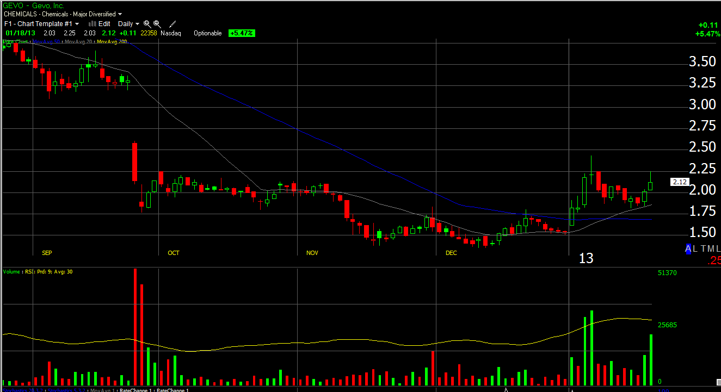This screenshot has height=392, width=721.
Task: Zoom out using the magnifier minus icon
Action: 157,24
